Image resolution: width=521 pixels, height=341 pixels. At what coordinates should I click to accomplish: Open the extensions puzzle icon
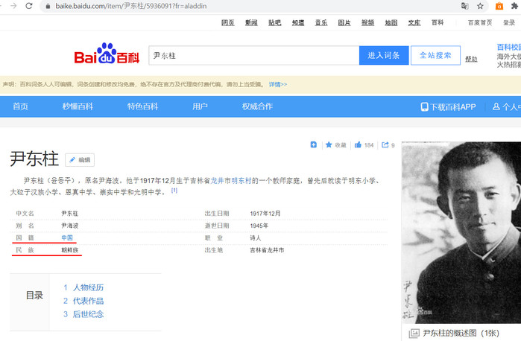[514, 6]
